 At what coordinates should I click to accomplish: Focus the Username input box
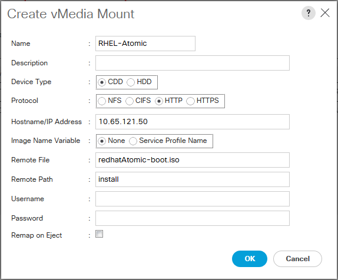tap(193, 199)
